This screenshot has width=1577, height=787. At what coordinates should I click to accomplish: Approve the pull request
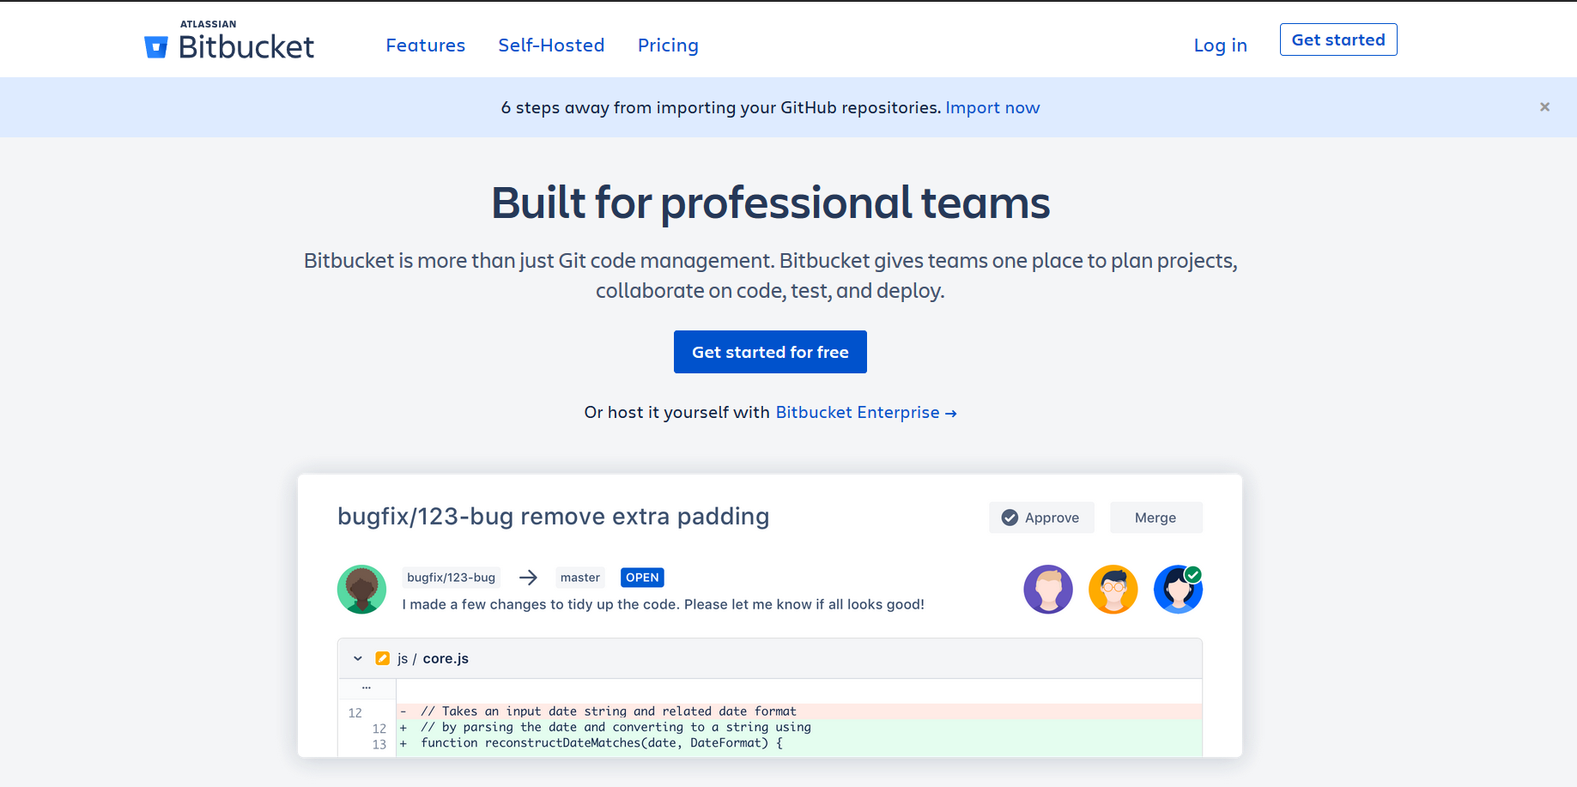point(1041,518)
